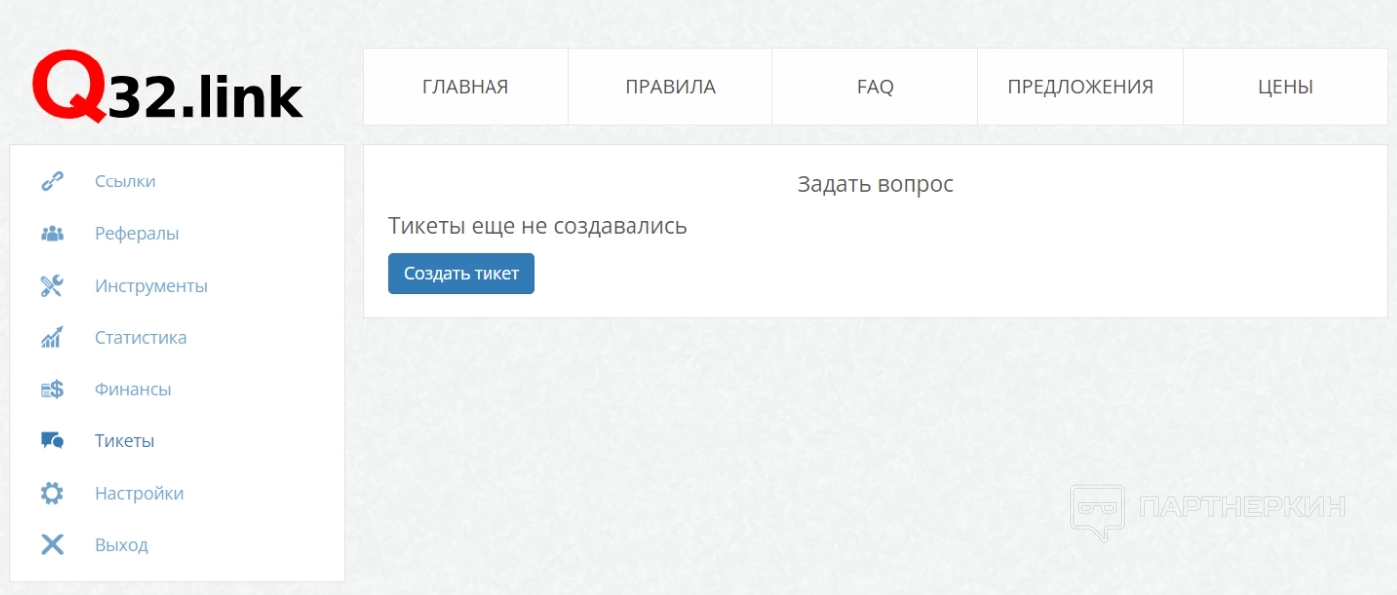Click the chart icon next to Статистика

[x=52, y=337]
